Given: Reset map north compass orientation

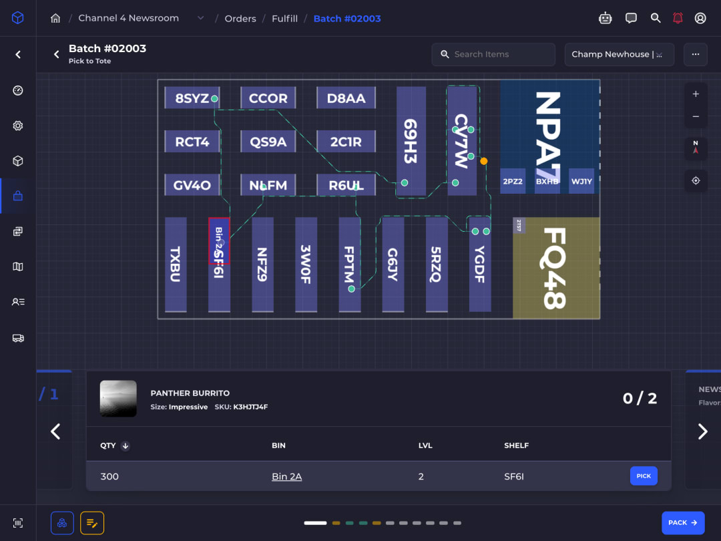Looking at the screenshot, I should tap(696, 148).
